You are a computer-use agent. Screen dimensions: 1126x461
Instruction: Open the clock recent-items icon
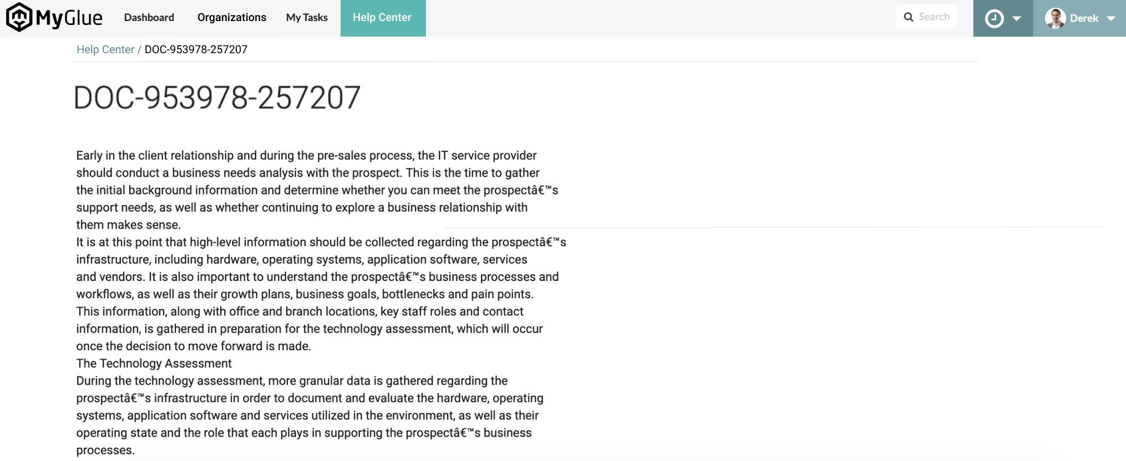(994, 18)
